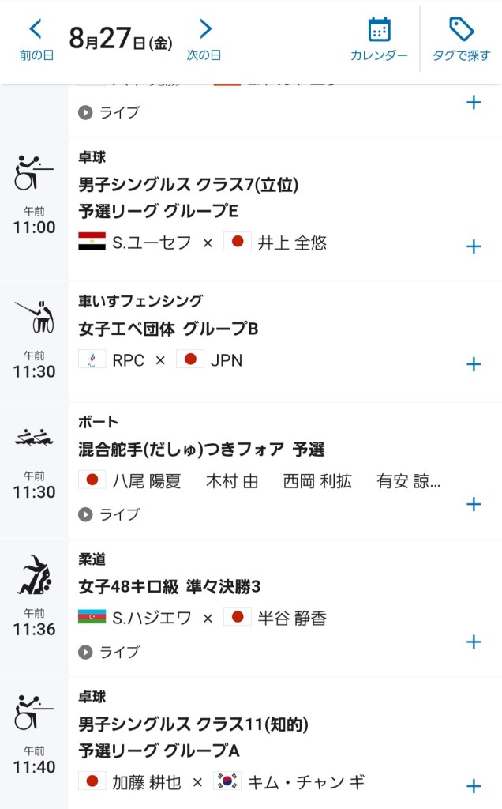
Task: Tap the table tennis icon at 11:40
Action: point(34,713)
